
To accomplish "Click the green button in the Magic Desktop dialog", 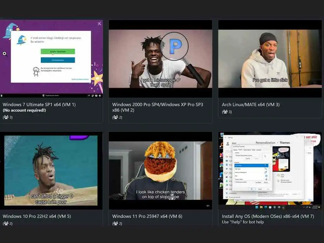I will click(x=58, y=52).
